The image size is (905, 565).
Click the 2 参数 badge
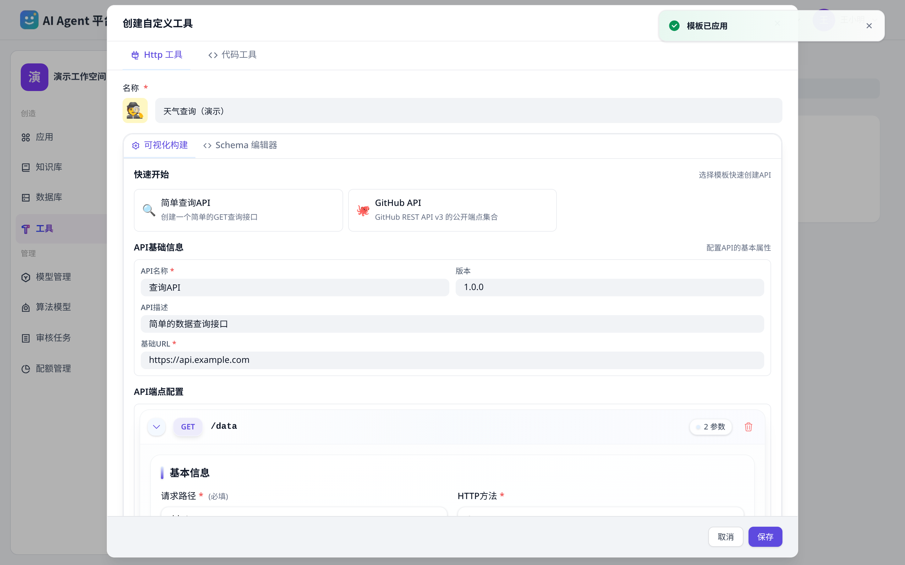[x=710, y=427]
